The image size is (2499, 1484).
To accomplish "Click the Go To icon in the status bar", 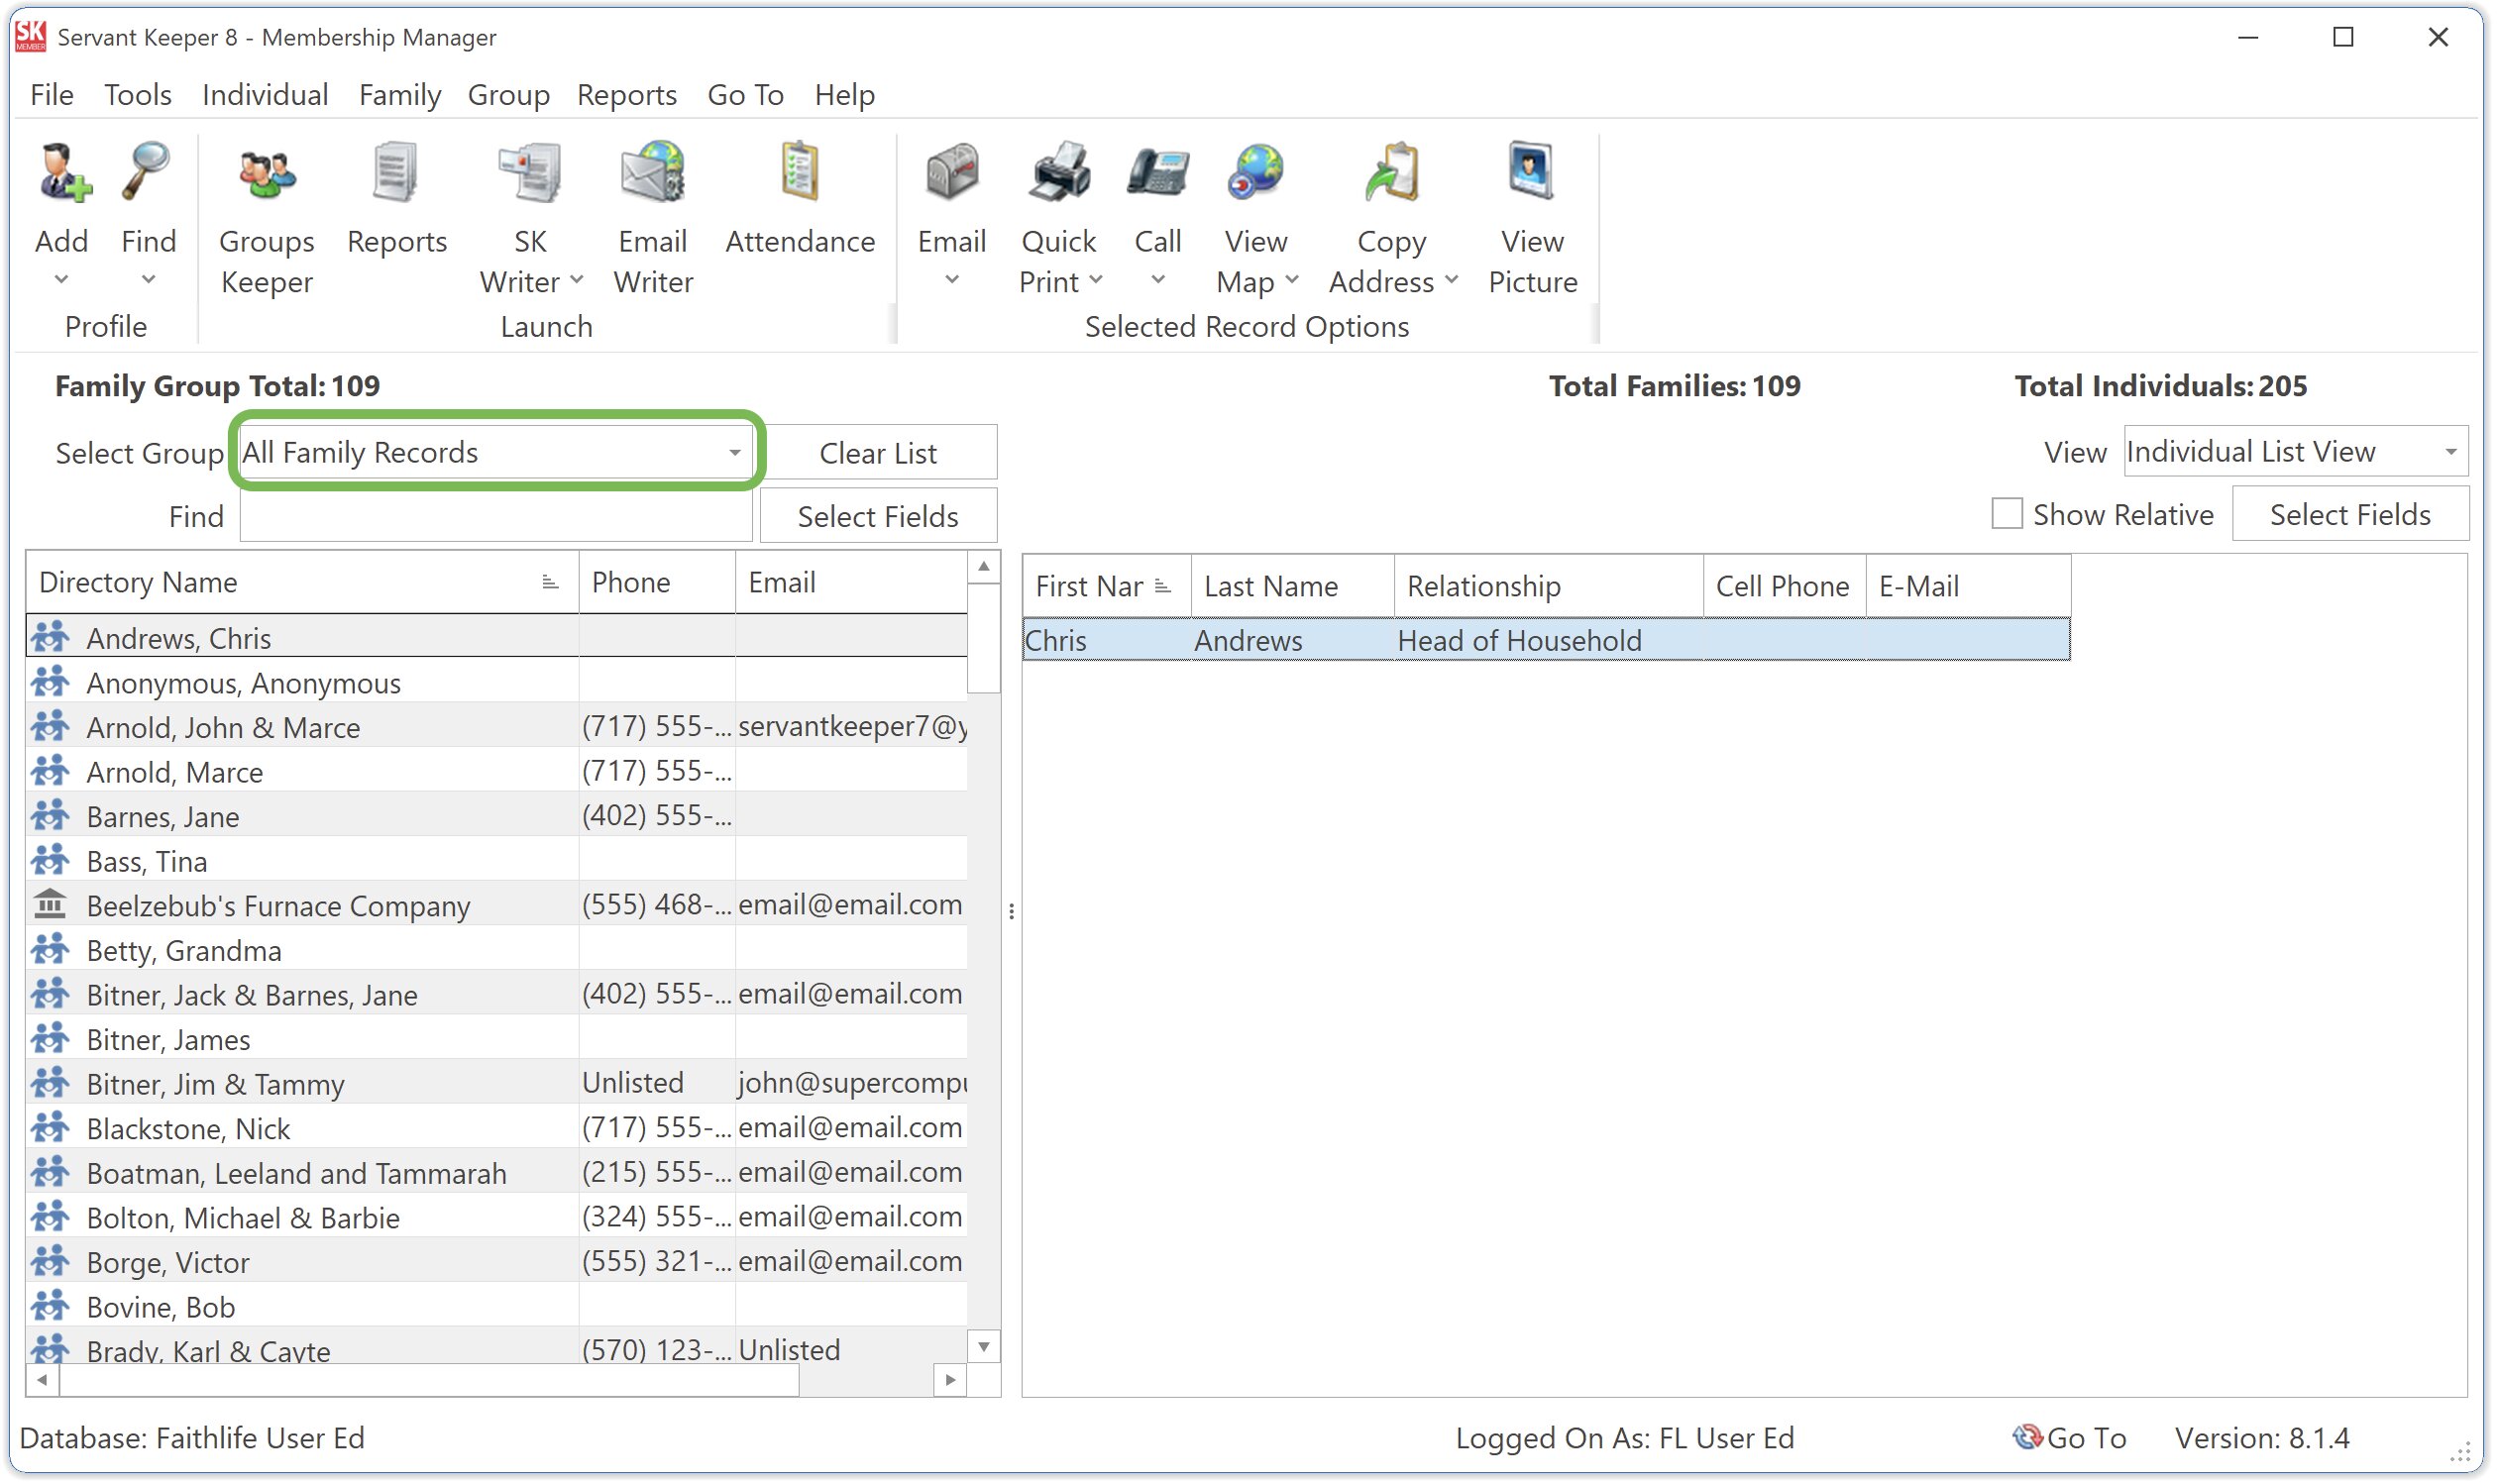I will click(x=2028, y=1438).
